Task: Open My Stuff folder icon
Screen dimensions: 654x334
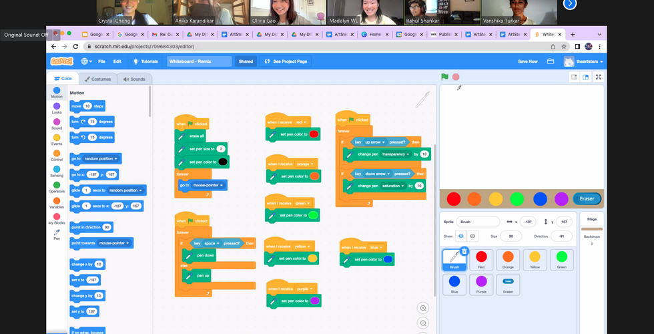Action: coord(551,61)
